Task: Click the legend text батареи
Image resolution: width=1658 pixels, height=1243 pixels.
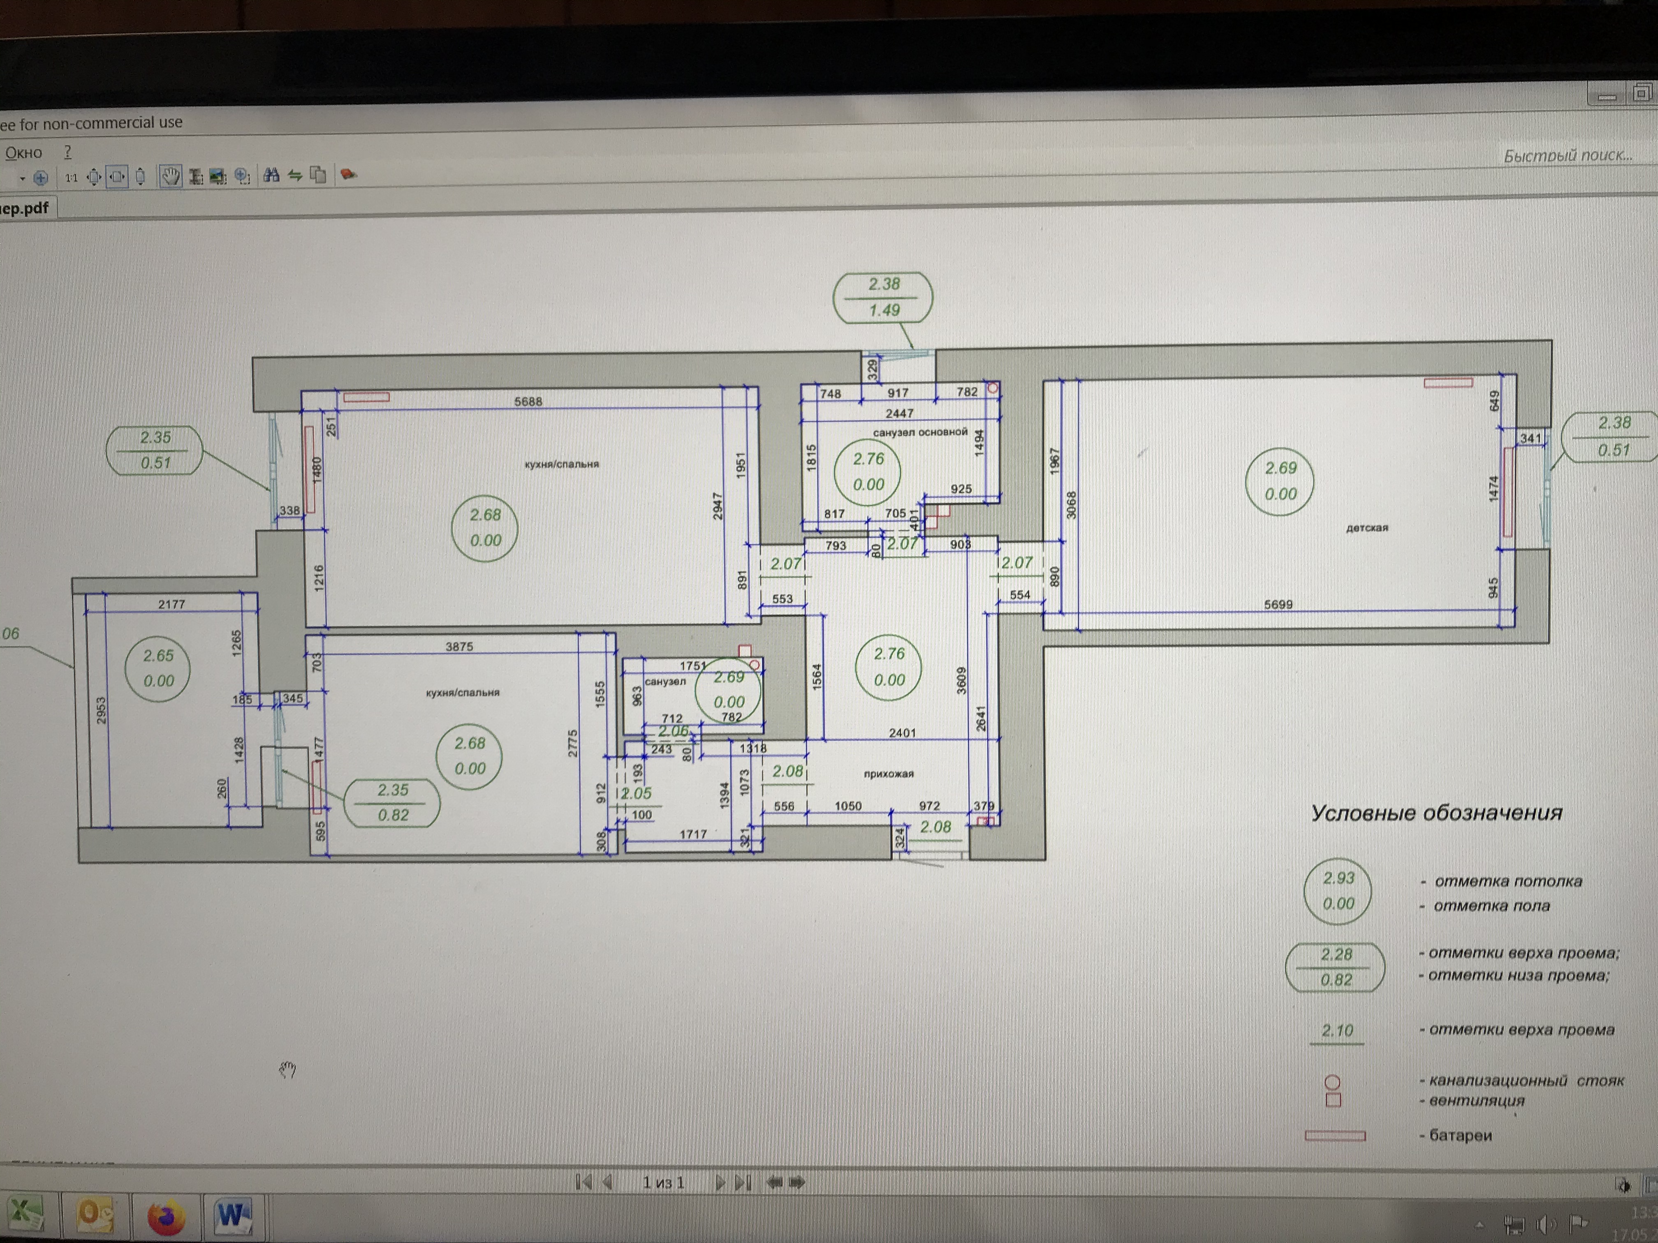Action: tap(1461, 1135)
